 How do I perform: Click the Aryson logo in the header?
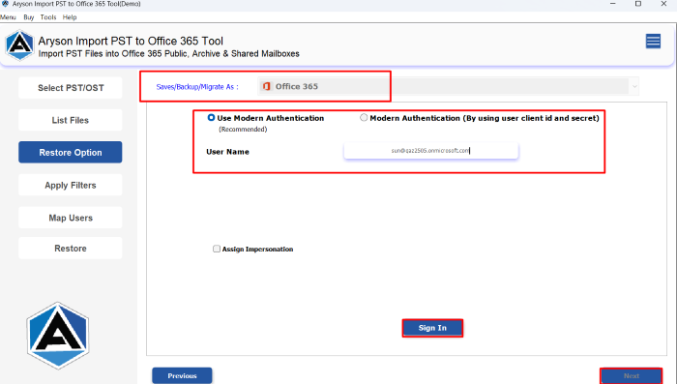[x=19, y=45]
